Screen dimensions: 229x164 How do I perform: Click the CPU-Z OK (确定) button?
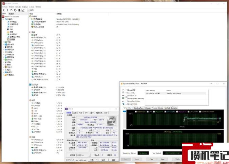click(x=114, y=160)
